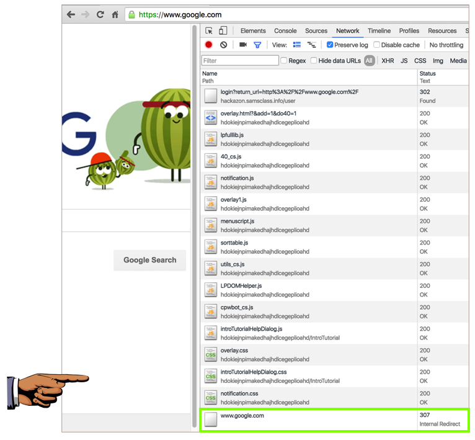Click overlay.css file icon
This screenshot has height=440, width=475.
[x=211, y=354]
